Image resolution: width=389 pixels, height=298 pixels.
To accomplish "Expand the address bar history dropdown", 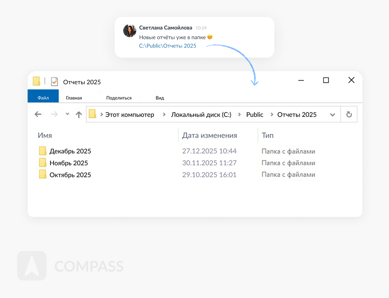I will [x=332, y=115].
